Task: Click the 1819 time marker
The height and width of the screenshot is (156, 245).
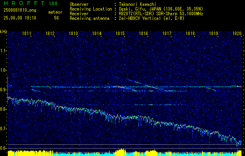Action: [213, 33]
